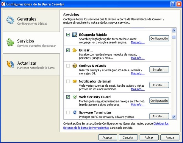Uncheck the Web Security Guard checkbox
This screenshot has height=143, width=183.
[x=68, y=97]
